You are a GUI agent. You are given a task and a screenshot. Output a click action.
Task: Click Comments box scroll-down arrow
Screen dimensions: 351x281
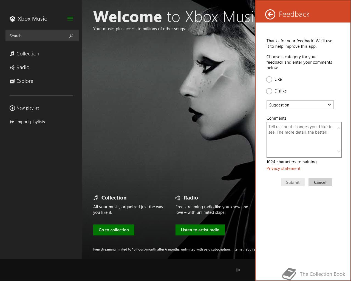[339, 151]
